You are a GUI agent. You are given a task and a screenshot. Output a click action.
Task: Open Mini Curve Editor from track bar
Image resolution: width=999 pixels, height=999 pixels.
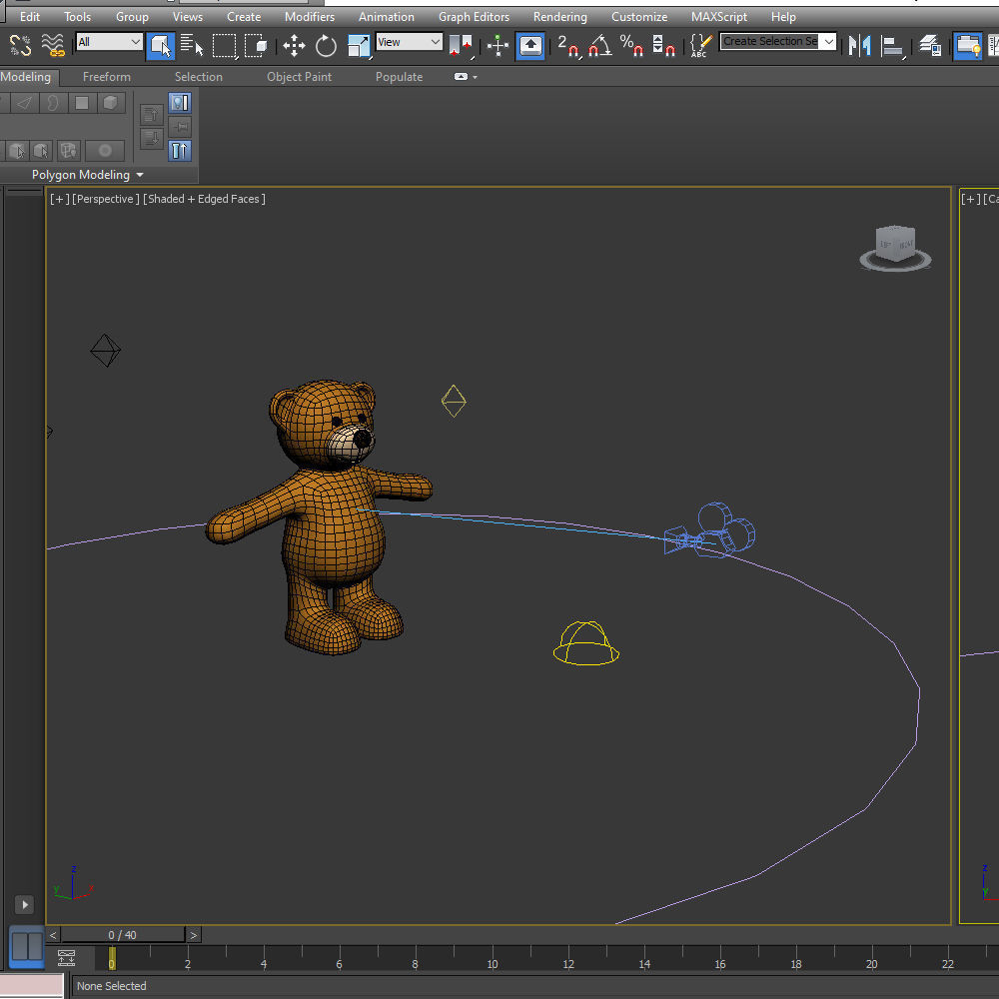pos(66,957)
